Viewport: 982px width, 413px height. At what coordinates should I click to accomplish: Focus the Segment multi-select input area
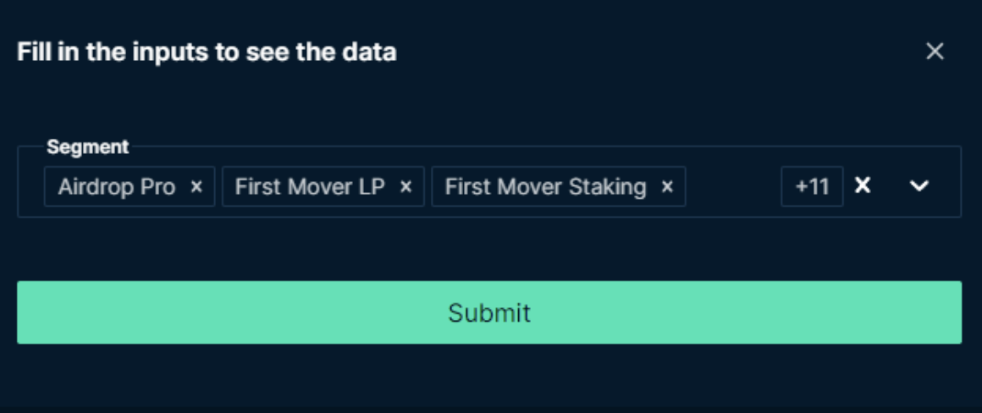click(x=732, y=187)
